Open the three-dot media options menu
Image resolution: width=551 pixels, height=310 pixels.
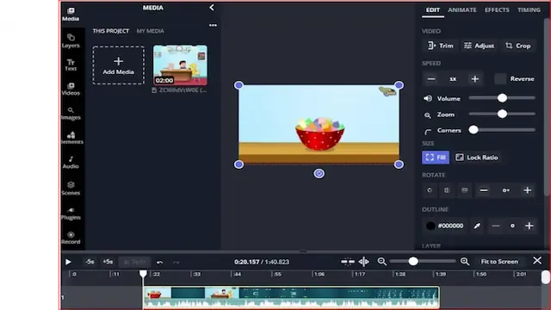pyautogui.click(x=213, y=25)
